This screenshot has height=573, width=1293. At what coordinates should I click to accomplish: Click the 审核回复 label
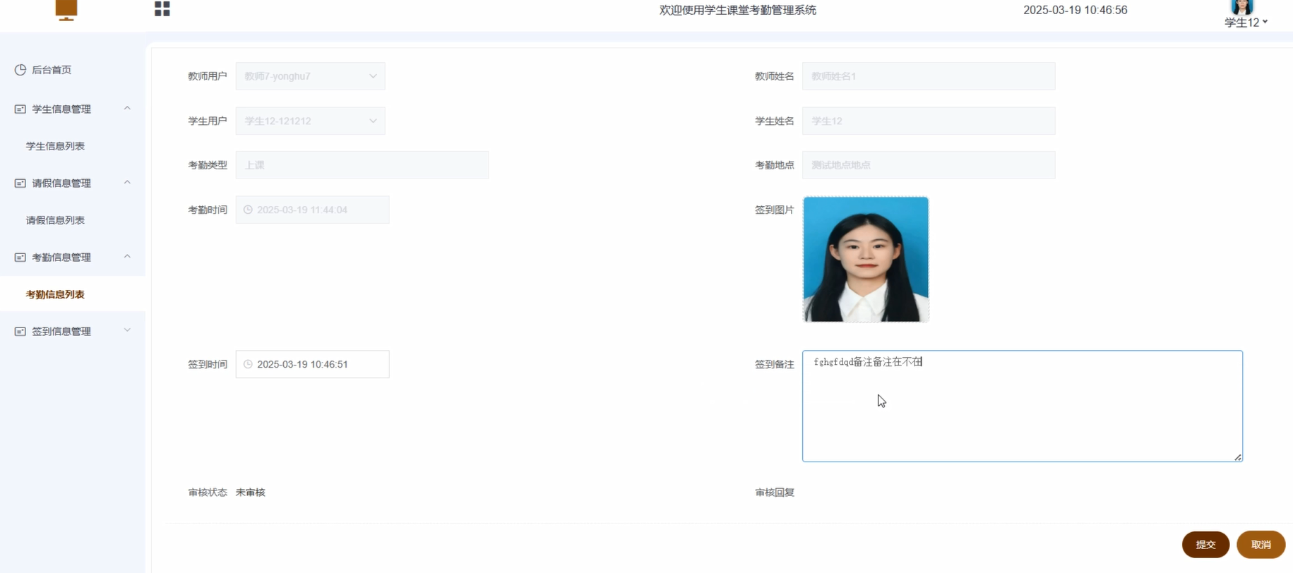click(x=775, y=493)
